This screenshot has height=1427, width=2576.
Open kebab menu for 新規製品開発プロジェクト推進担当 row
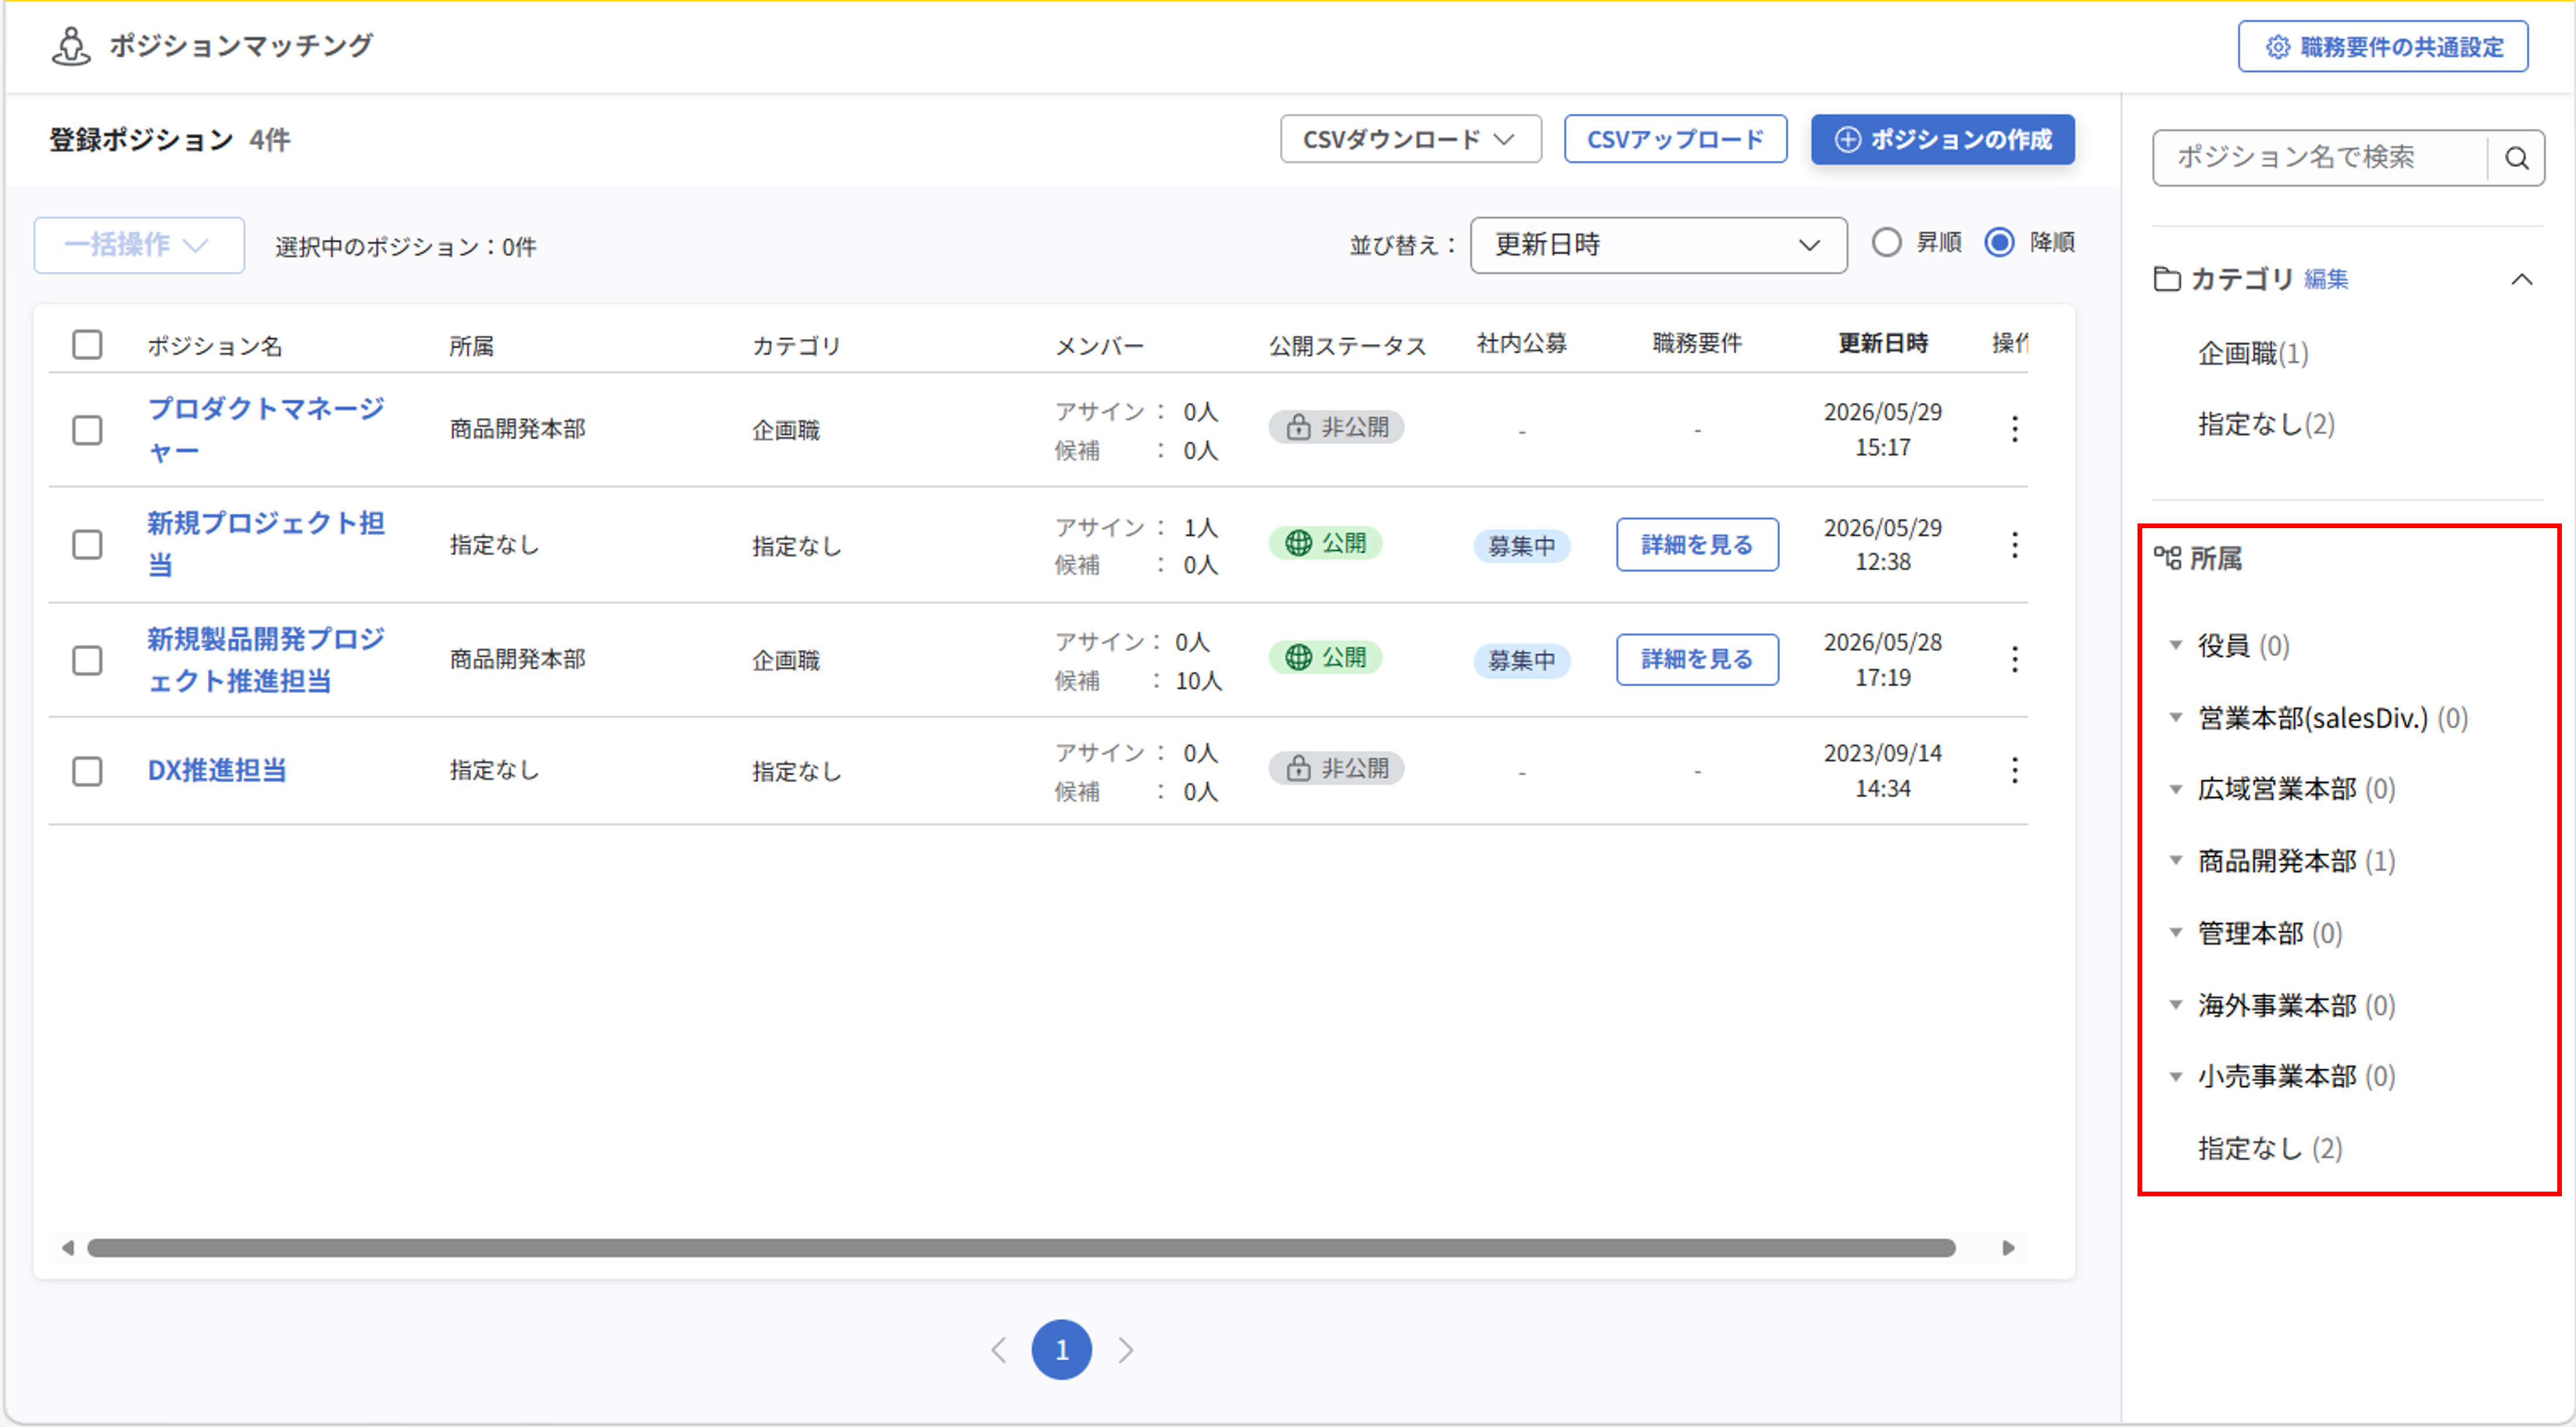click(2014, 659)
